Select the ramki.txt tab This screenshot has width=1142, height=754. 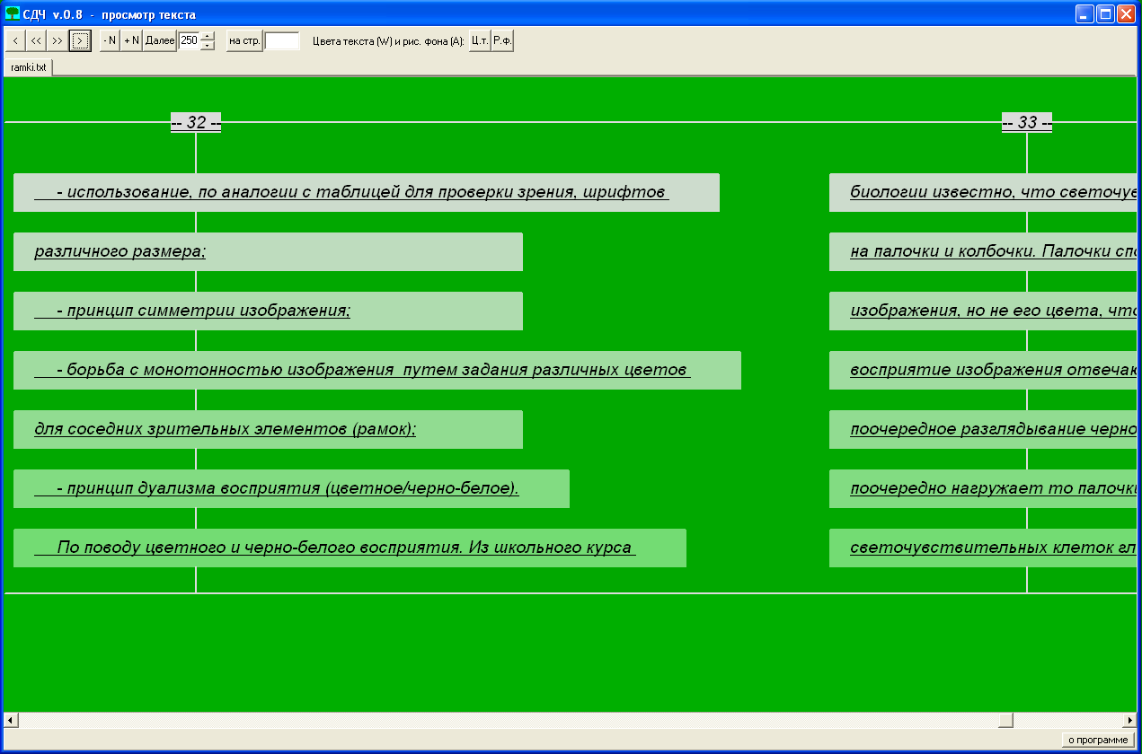pyautogui.click(x=29, y=67)
